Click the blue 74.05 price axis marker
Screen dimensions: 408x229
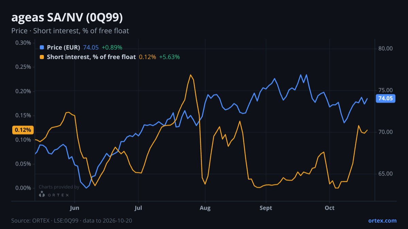tap(385, 98)
